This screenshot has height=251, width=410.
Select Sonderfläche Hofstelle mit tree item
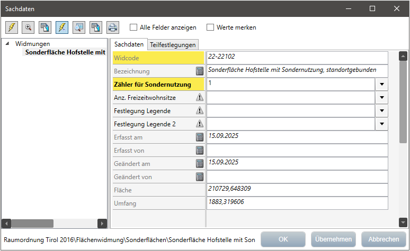(65, 52)
